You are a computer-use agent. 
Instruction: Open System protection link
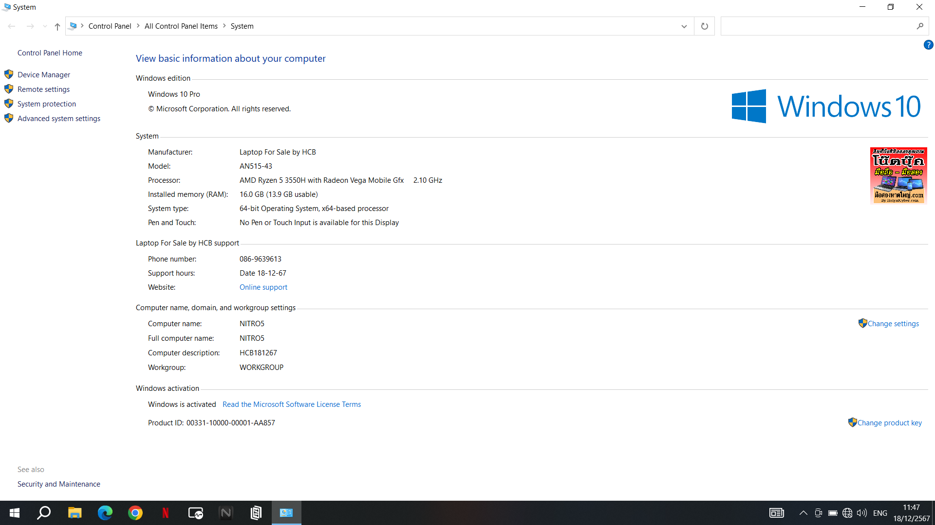pos(47,104)
